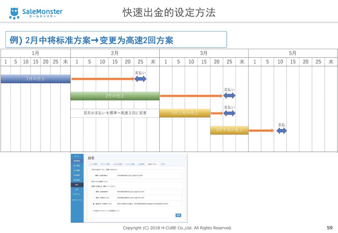The width and height of the screenshot is (338, 233).
Task: Click the 3月下旬の売上 yellow bar
Action: (229, 130)
